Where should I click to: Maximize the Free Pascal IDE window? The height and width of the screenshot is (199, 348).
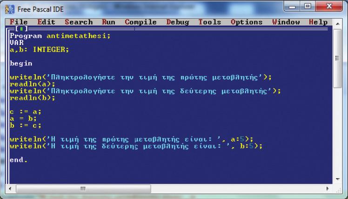pyautogui.click(x=308, y=6)
